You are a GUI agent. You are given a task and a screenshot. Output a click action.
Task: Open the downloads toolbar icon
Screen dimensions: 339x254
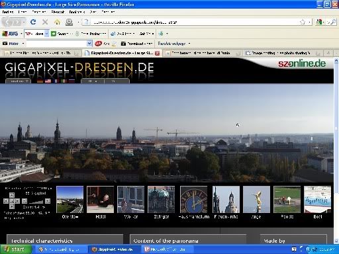click(69, 22)
